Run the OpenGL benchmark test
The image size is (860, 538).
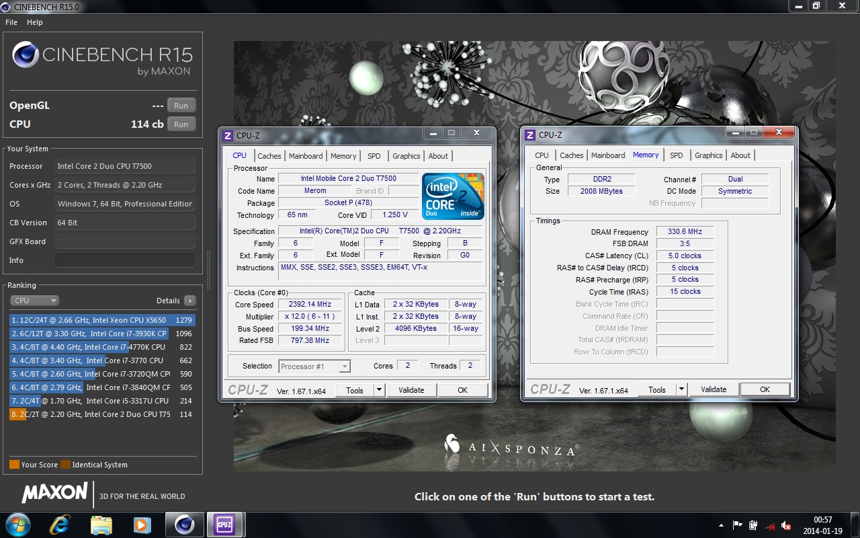point(181,106)
